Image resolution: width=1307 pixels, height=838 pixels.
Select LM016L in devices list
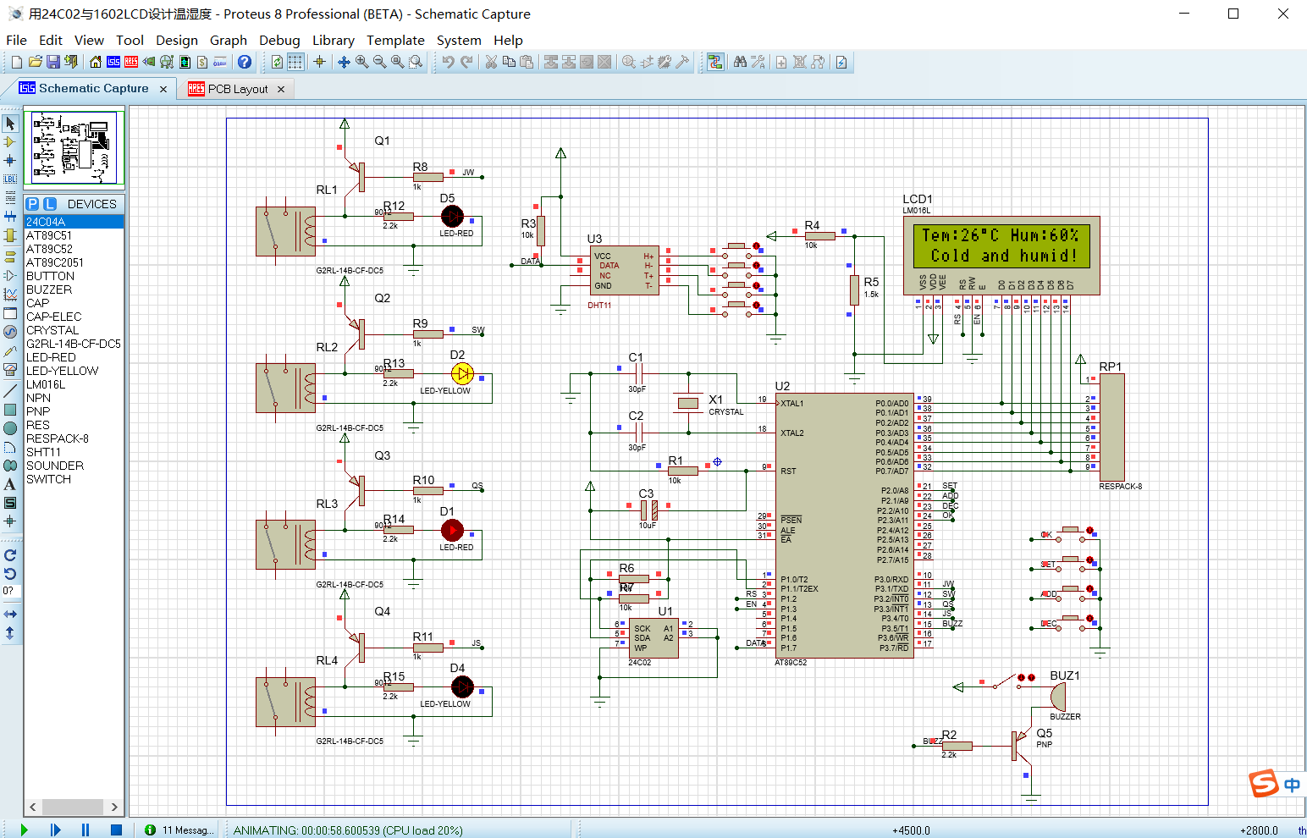[x=74, y=384]
